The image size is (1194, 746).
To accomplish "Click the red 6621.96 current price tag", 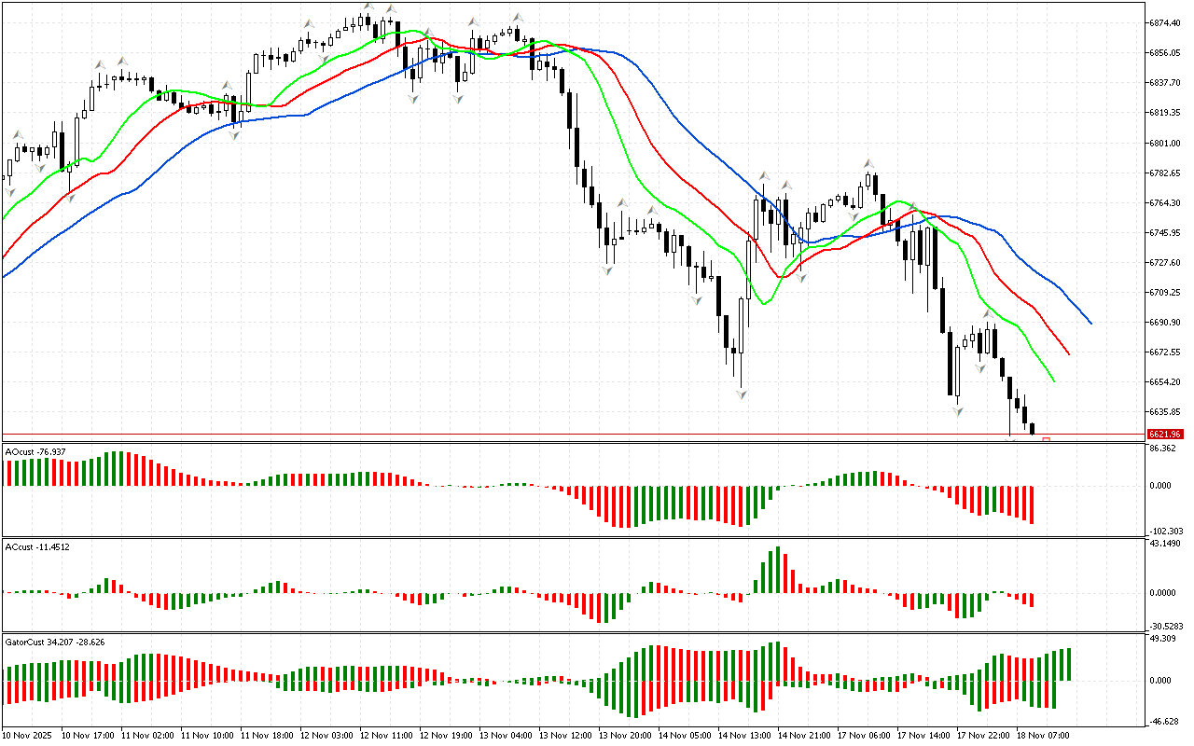I will click(1165, 434).
